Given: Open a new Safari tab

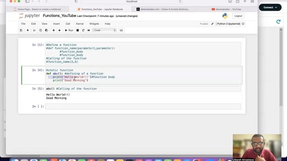Looking at the screenshot, I should click(245, 1).
